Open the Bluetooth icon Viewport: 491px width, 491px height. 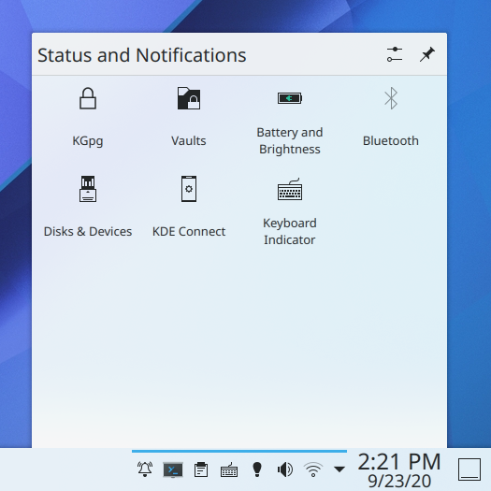click(x=391, y=98)
